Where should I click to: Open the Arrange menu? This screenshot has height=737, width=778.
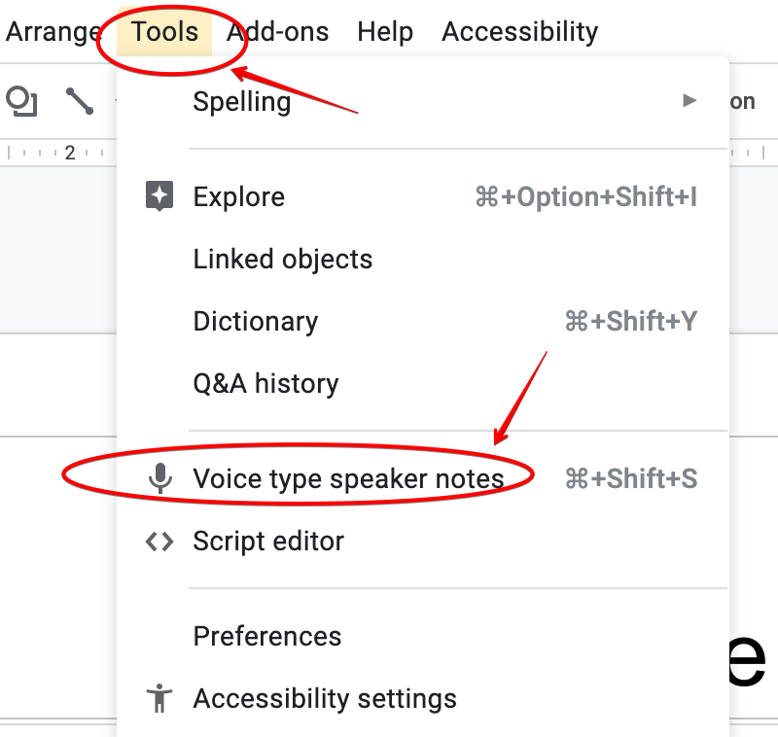[53, 32]
